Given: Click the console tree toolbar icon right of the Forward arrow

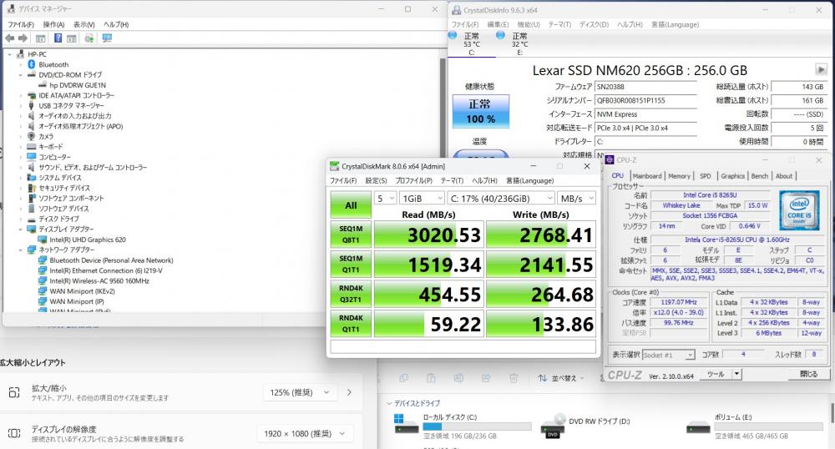Looking at the screenshot, I should point(40,38).
